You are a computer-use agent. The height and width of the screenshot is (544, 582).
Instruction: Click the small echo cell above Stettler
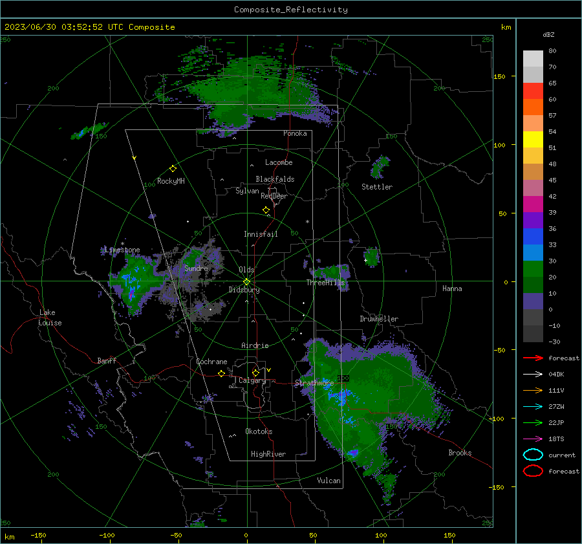pyautogui.click(x=380, y=168)
